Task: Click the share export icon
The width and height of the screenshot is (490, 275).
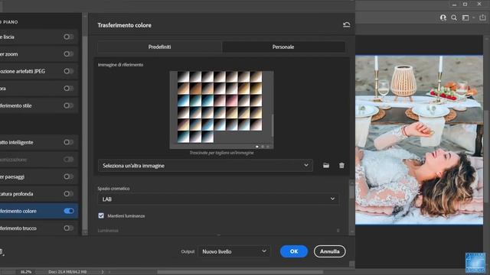Action: click(x=483, y=18)
